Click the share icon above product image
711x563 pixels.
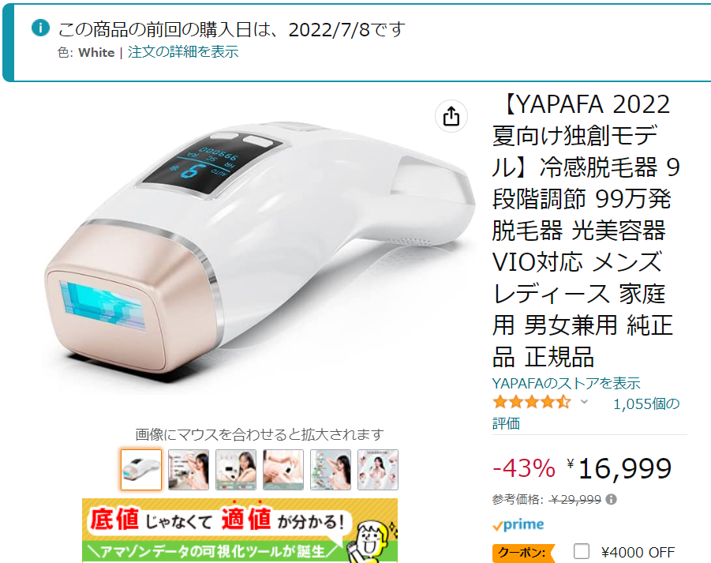[451, 116]
